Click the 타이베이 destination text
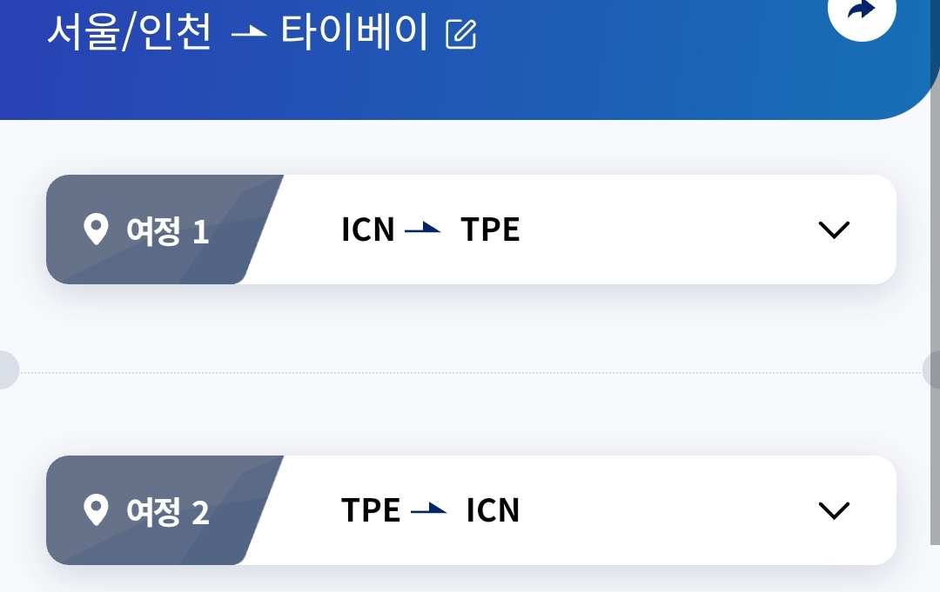This screenshot has width=940, height=592. [354, 33]
